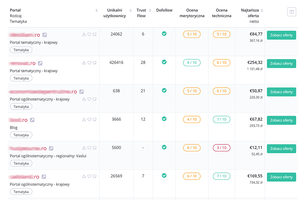
Task: View offers for the €50,87 portal
Action: tap(282, 92)
